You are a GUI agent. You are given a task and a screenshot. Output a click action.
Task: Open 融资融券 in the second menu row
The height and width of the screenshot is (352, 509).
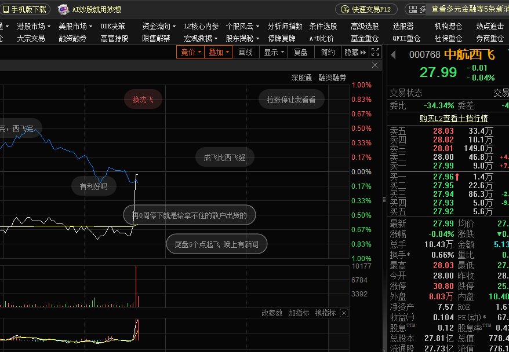tap(72, 39)
